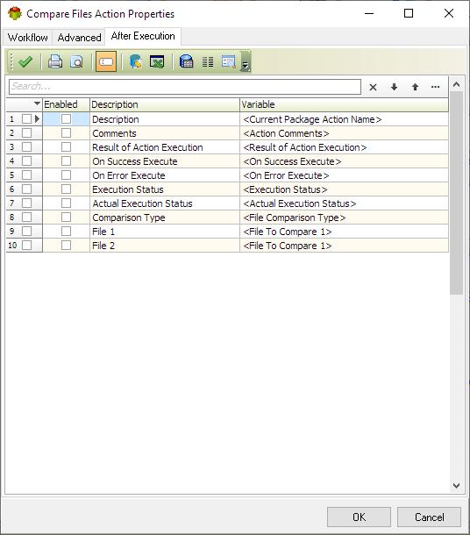Open the grid header corner dropdown triangle
Image resolution: width=470 pixels, height=535 pixels.
(37, 103)
